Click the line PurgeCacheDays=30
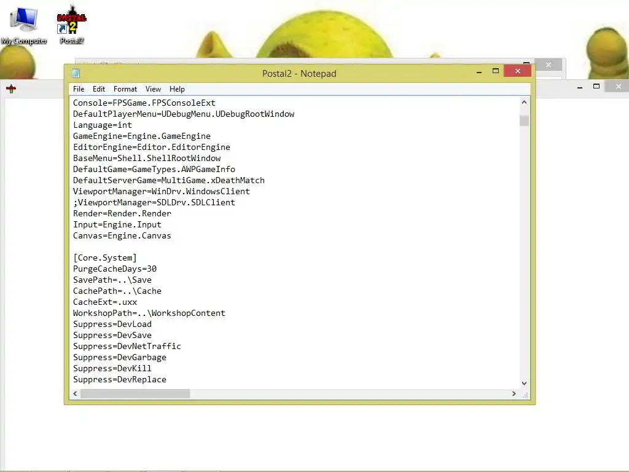Viewport: 629px width, 472px height. (114, 269)
